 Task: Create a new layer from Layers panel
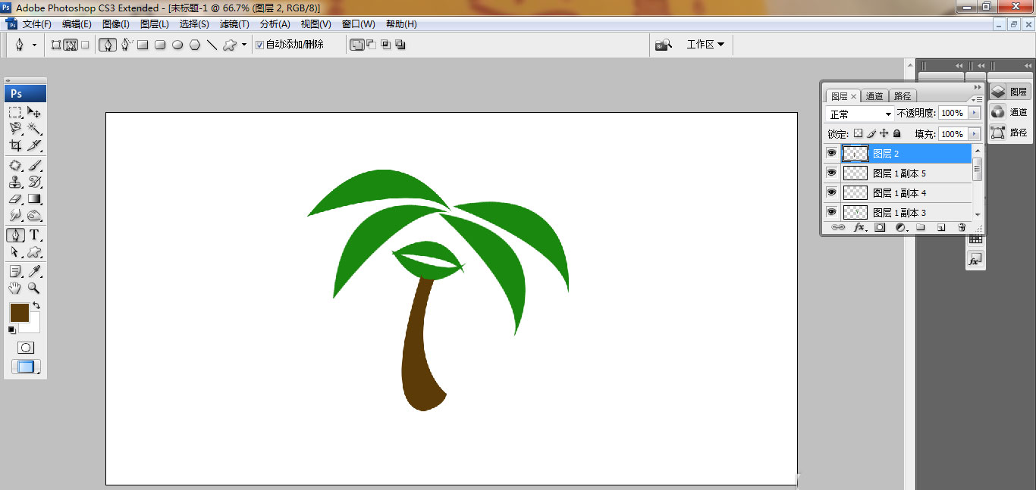click(x=941, y=227)
